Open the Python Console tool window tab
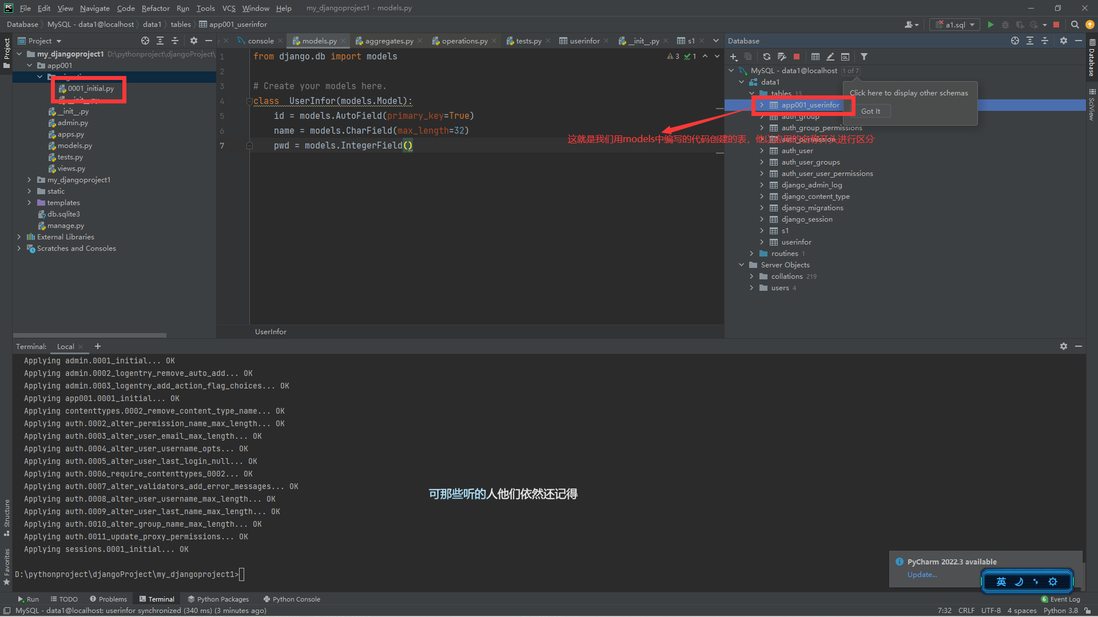1098x617 pixels. point(292,599)
